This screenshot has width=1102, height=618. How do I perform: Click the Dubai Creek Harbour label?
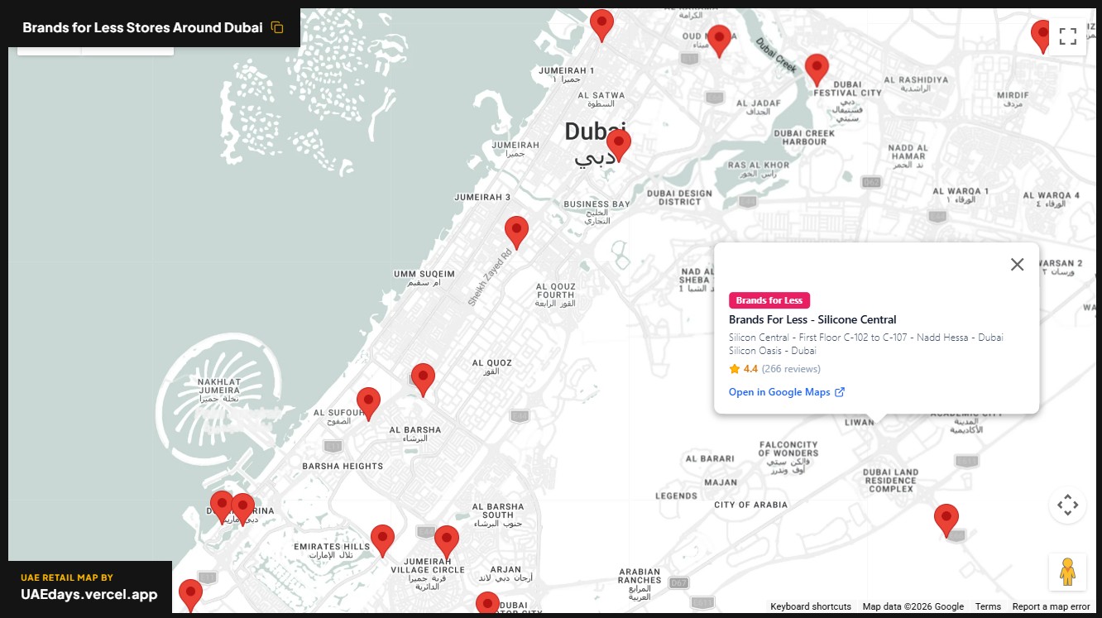pyautogui.click(x=804, y=137)
